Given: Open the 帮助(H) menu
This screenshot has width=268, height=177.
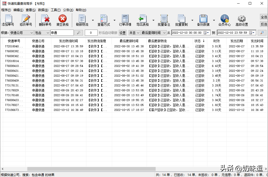Looking at the screenshot, I should [81, 10].
